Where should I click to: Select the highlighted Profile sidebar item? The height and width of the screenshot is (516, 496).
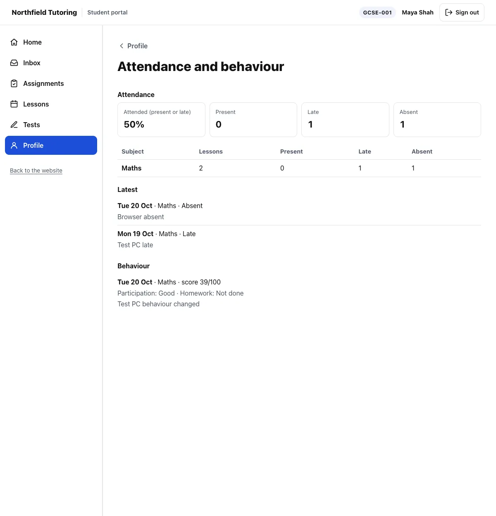51,145
